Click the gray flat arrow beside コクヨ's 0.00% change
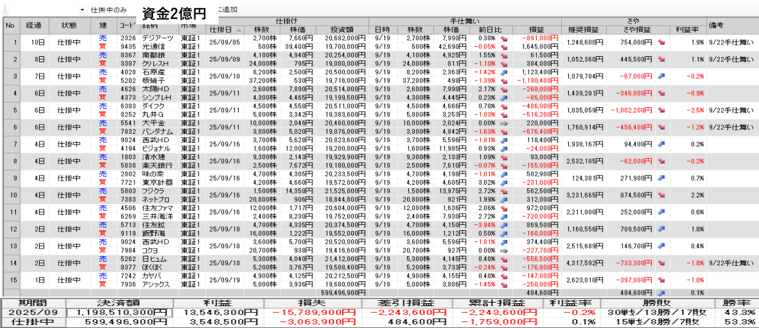Image resolution: width=759 pixels, height=328 pixels. coord(504,250)
